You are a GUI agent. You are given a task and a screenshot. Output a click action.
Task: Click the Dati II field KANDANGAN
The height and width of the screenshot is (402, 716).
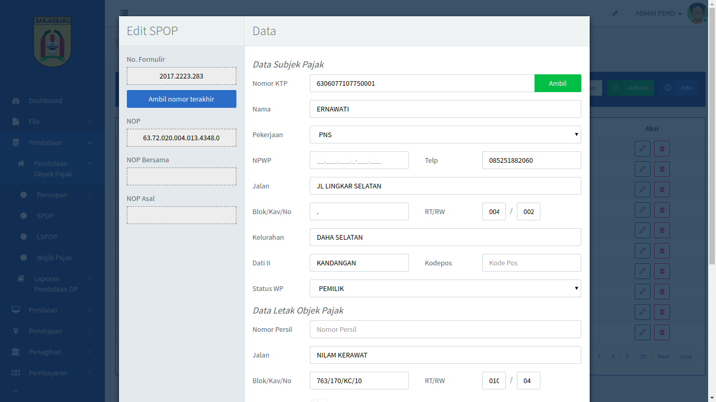click(359, 263)
